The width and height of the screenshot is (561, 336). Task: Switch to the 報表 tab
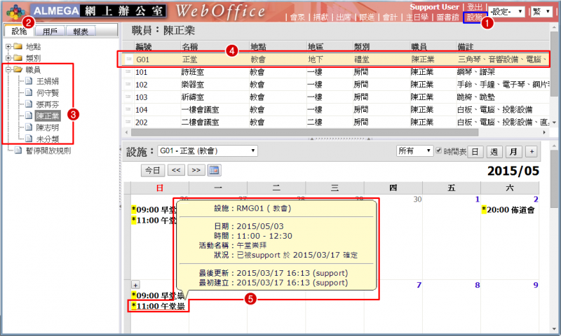tap(81, 31)
